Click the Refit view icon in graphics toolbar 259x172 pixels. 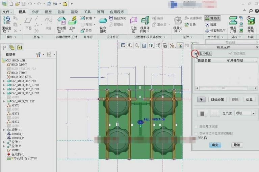123,45
